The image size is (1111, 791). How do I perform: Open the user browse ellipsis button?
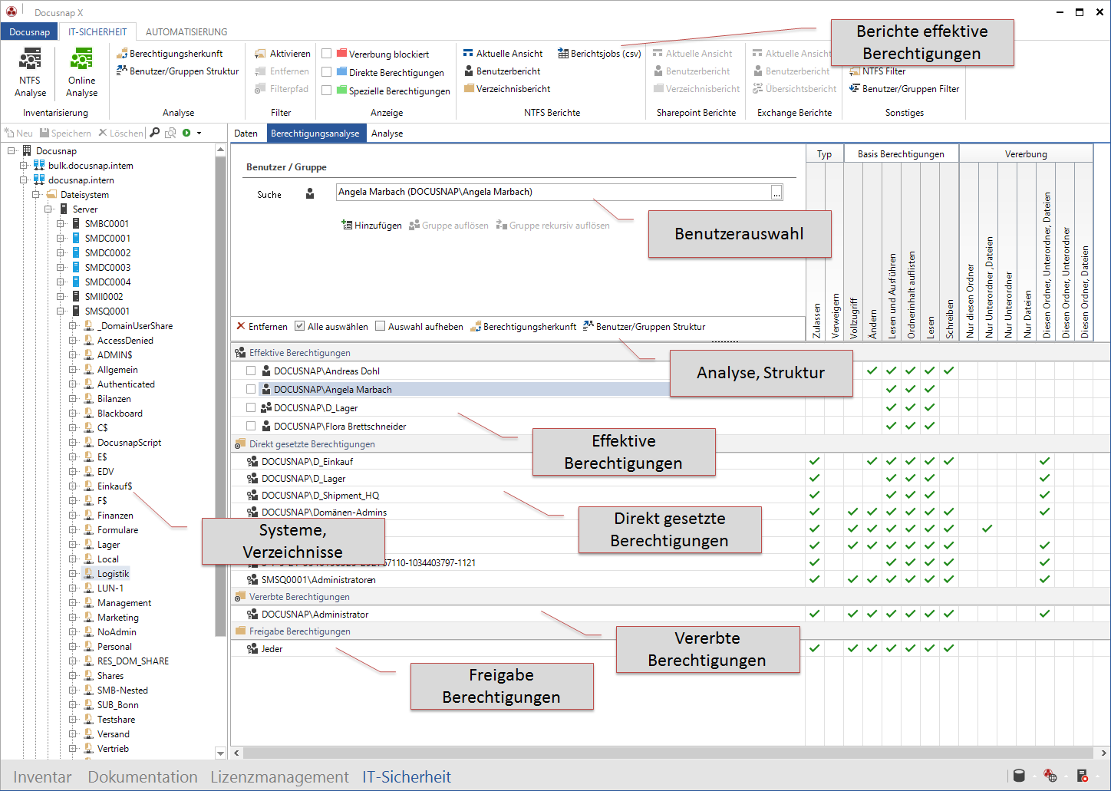(x=776, y=193)
